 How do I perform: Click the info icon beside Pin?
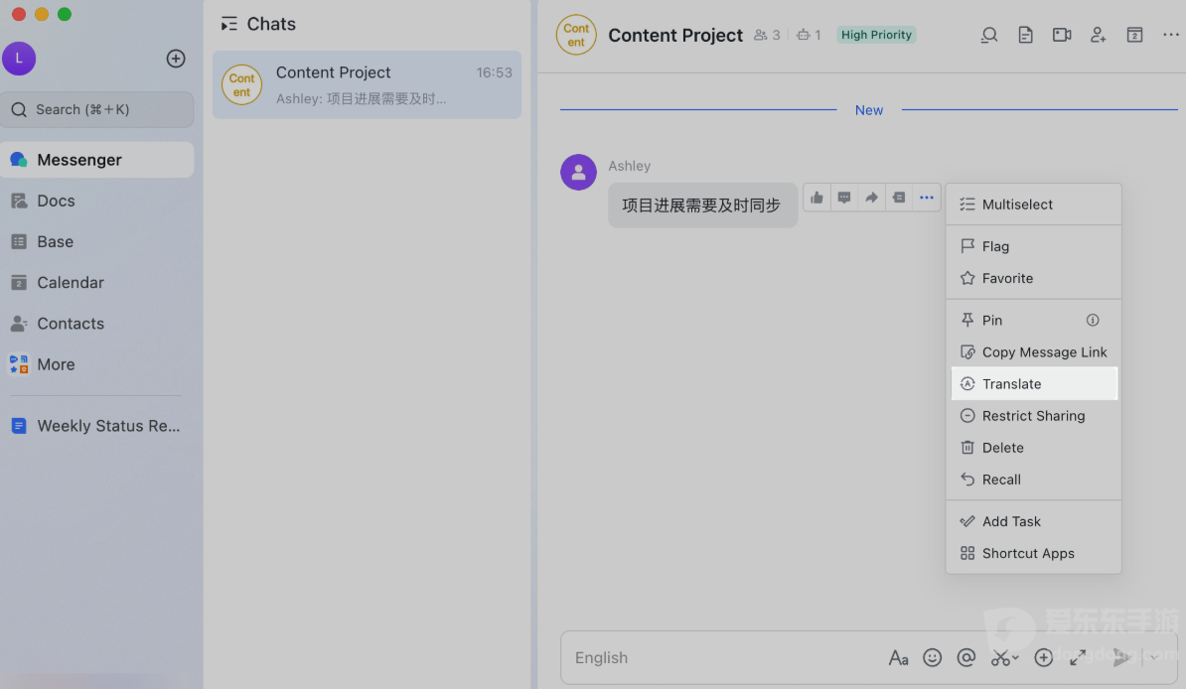(x=1093, y=320)
